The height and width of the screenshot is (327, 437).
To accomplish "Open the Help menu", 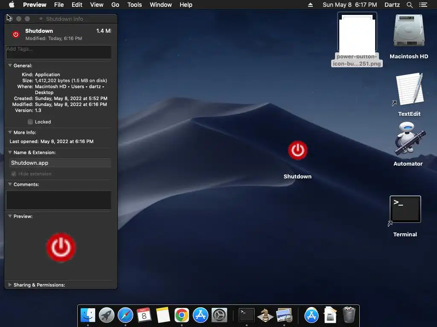I will tap(186, 5).
